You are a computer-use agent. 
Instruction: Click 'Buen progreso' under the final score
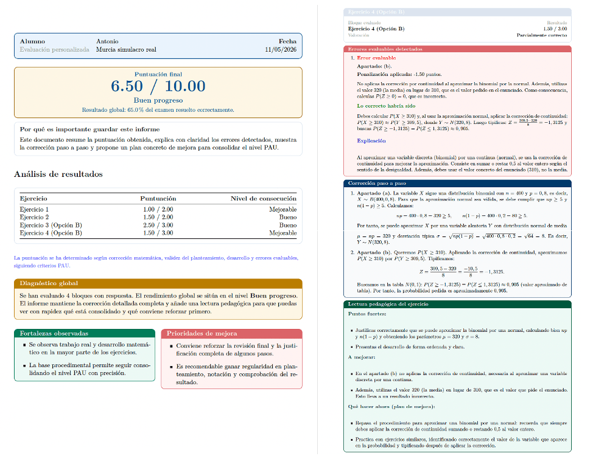coord(158,100)
